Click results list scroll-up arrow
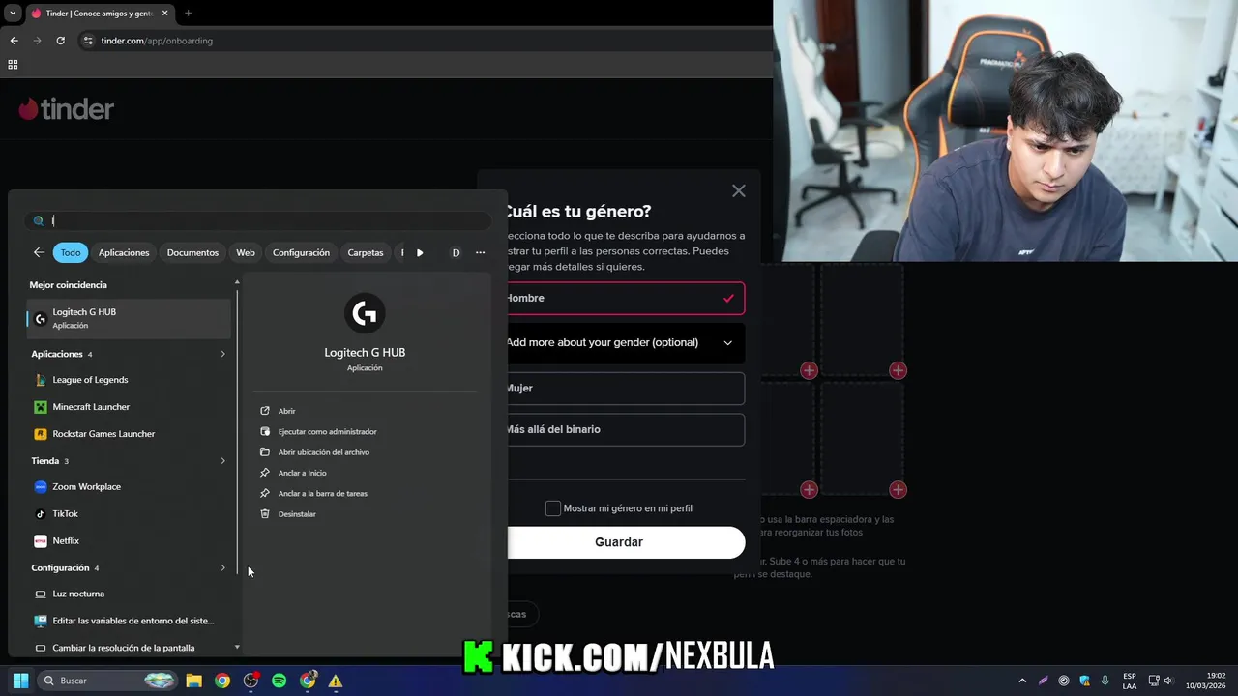 (x=237, y=282)
